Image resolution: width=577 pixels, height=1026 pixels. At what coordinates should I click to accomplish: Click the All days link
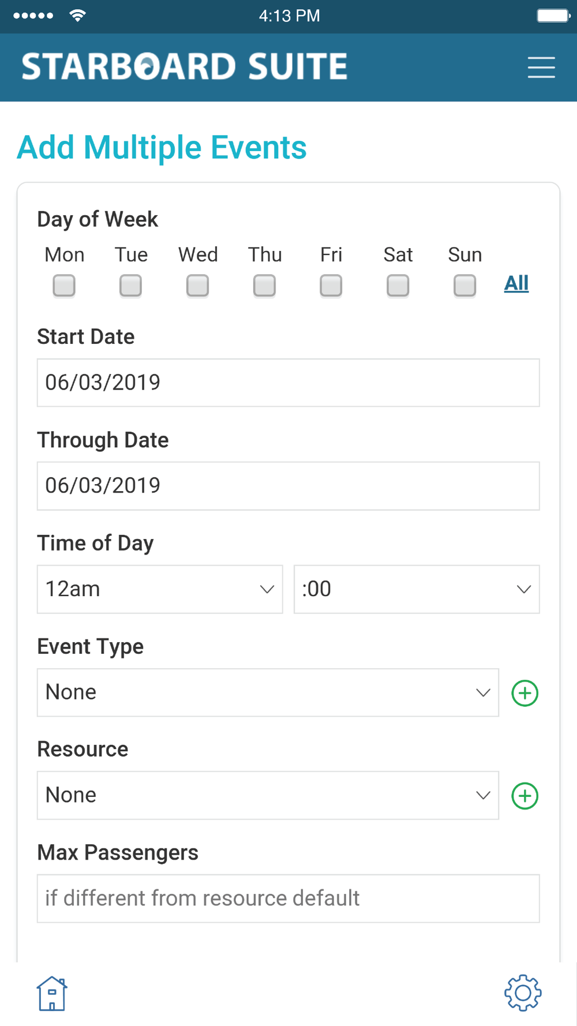(516, 283)
